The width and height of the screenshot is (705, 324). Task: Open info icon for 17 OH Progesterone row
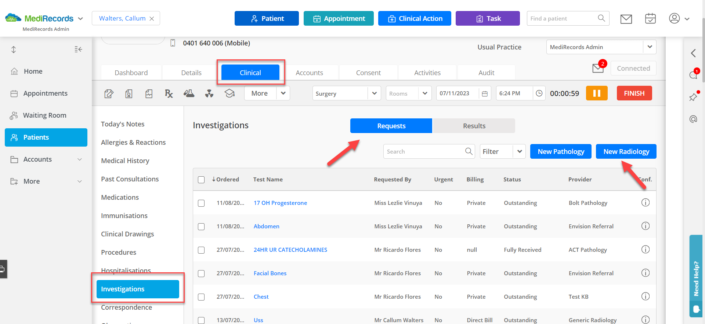(646, 203)
